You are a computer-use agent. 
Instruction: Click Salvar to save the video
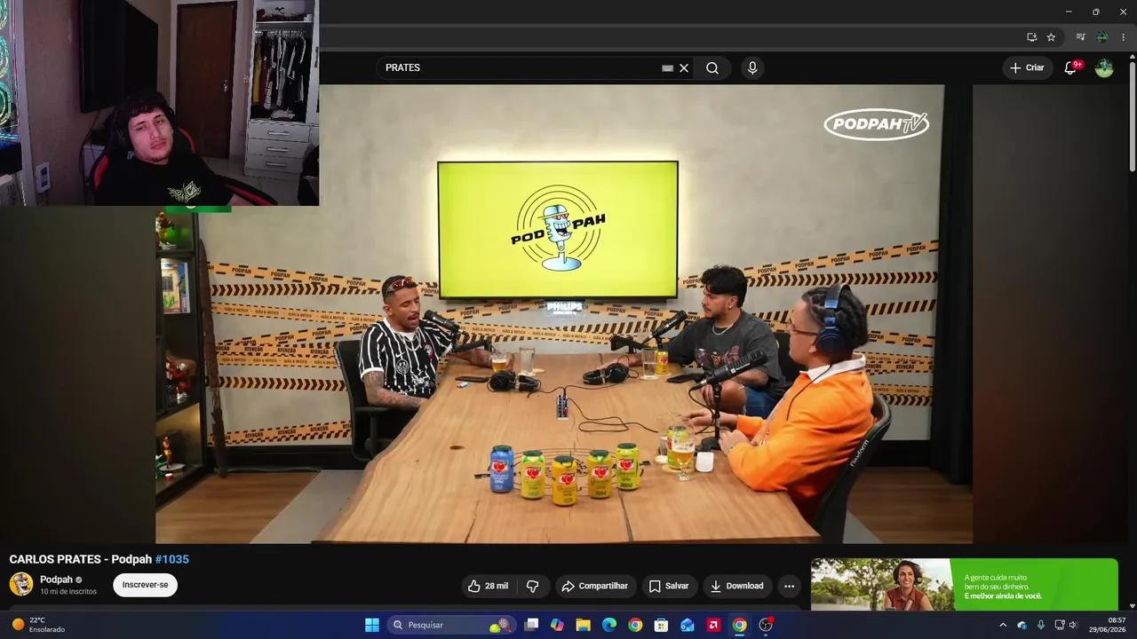click(x=669, y=586)
